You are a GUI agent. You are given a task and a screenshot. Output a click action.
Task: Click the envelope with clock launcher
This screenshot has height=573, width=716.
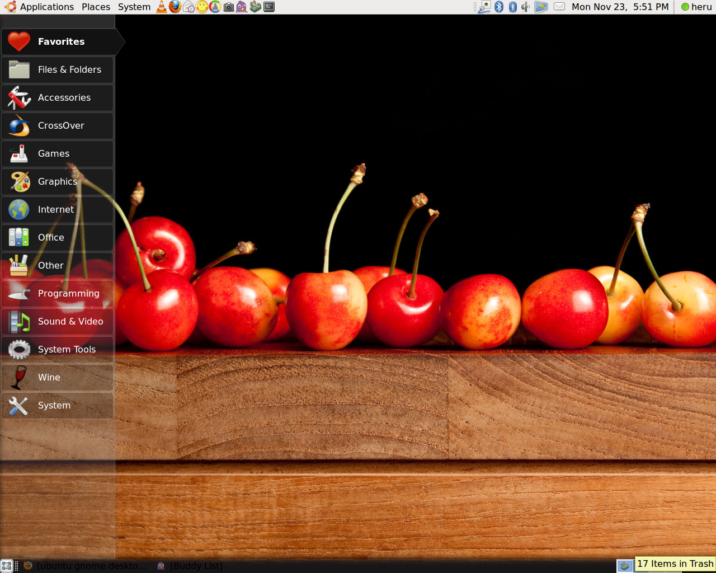pos(189,7)
